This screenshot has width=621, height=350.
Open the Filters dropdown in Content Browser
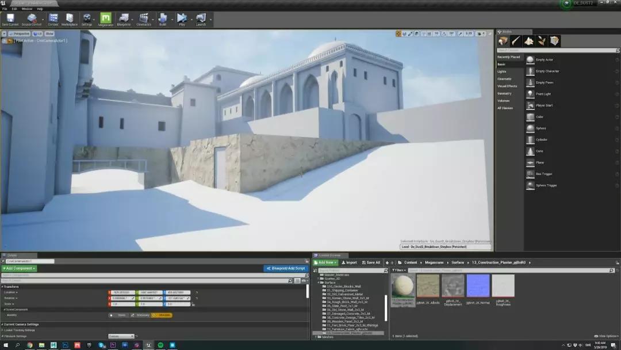point(398,270)
